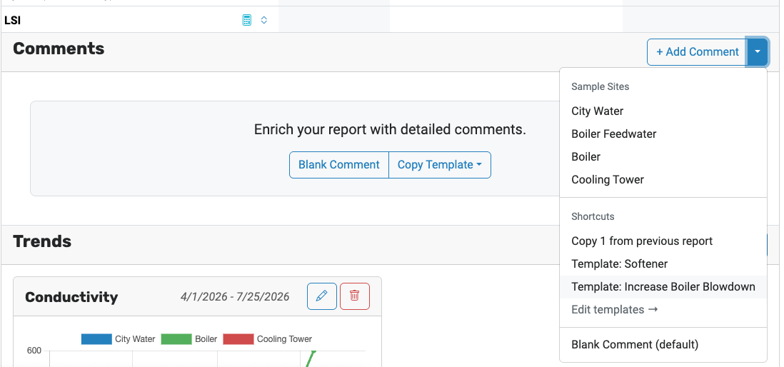Click the Sample Sites menu header
Viewport: 784px width, 367px height.
[x=600, y=86]
